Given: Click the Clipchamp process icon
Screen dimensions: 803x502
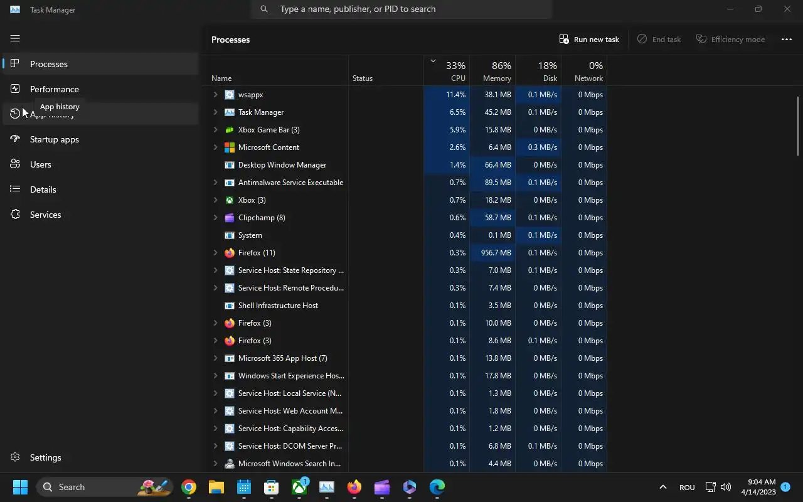Looking at the screenshot, I should [x=230, y=218].
